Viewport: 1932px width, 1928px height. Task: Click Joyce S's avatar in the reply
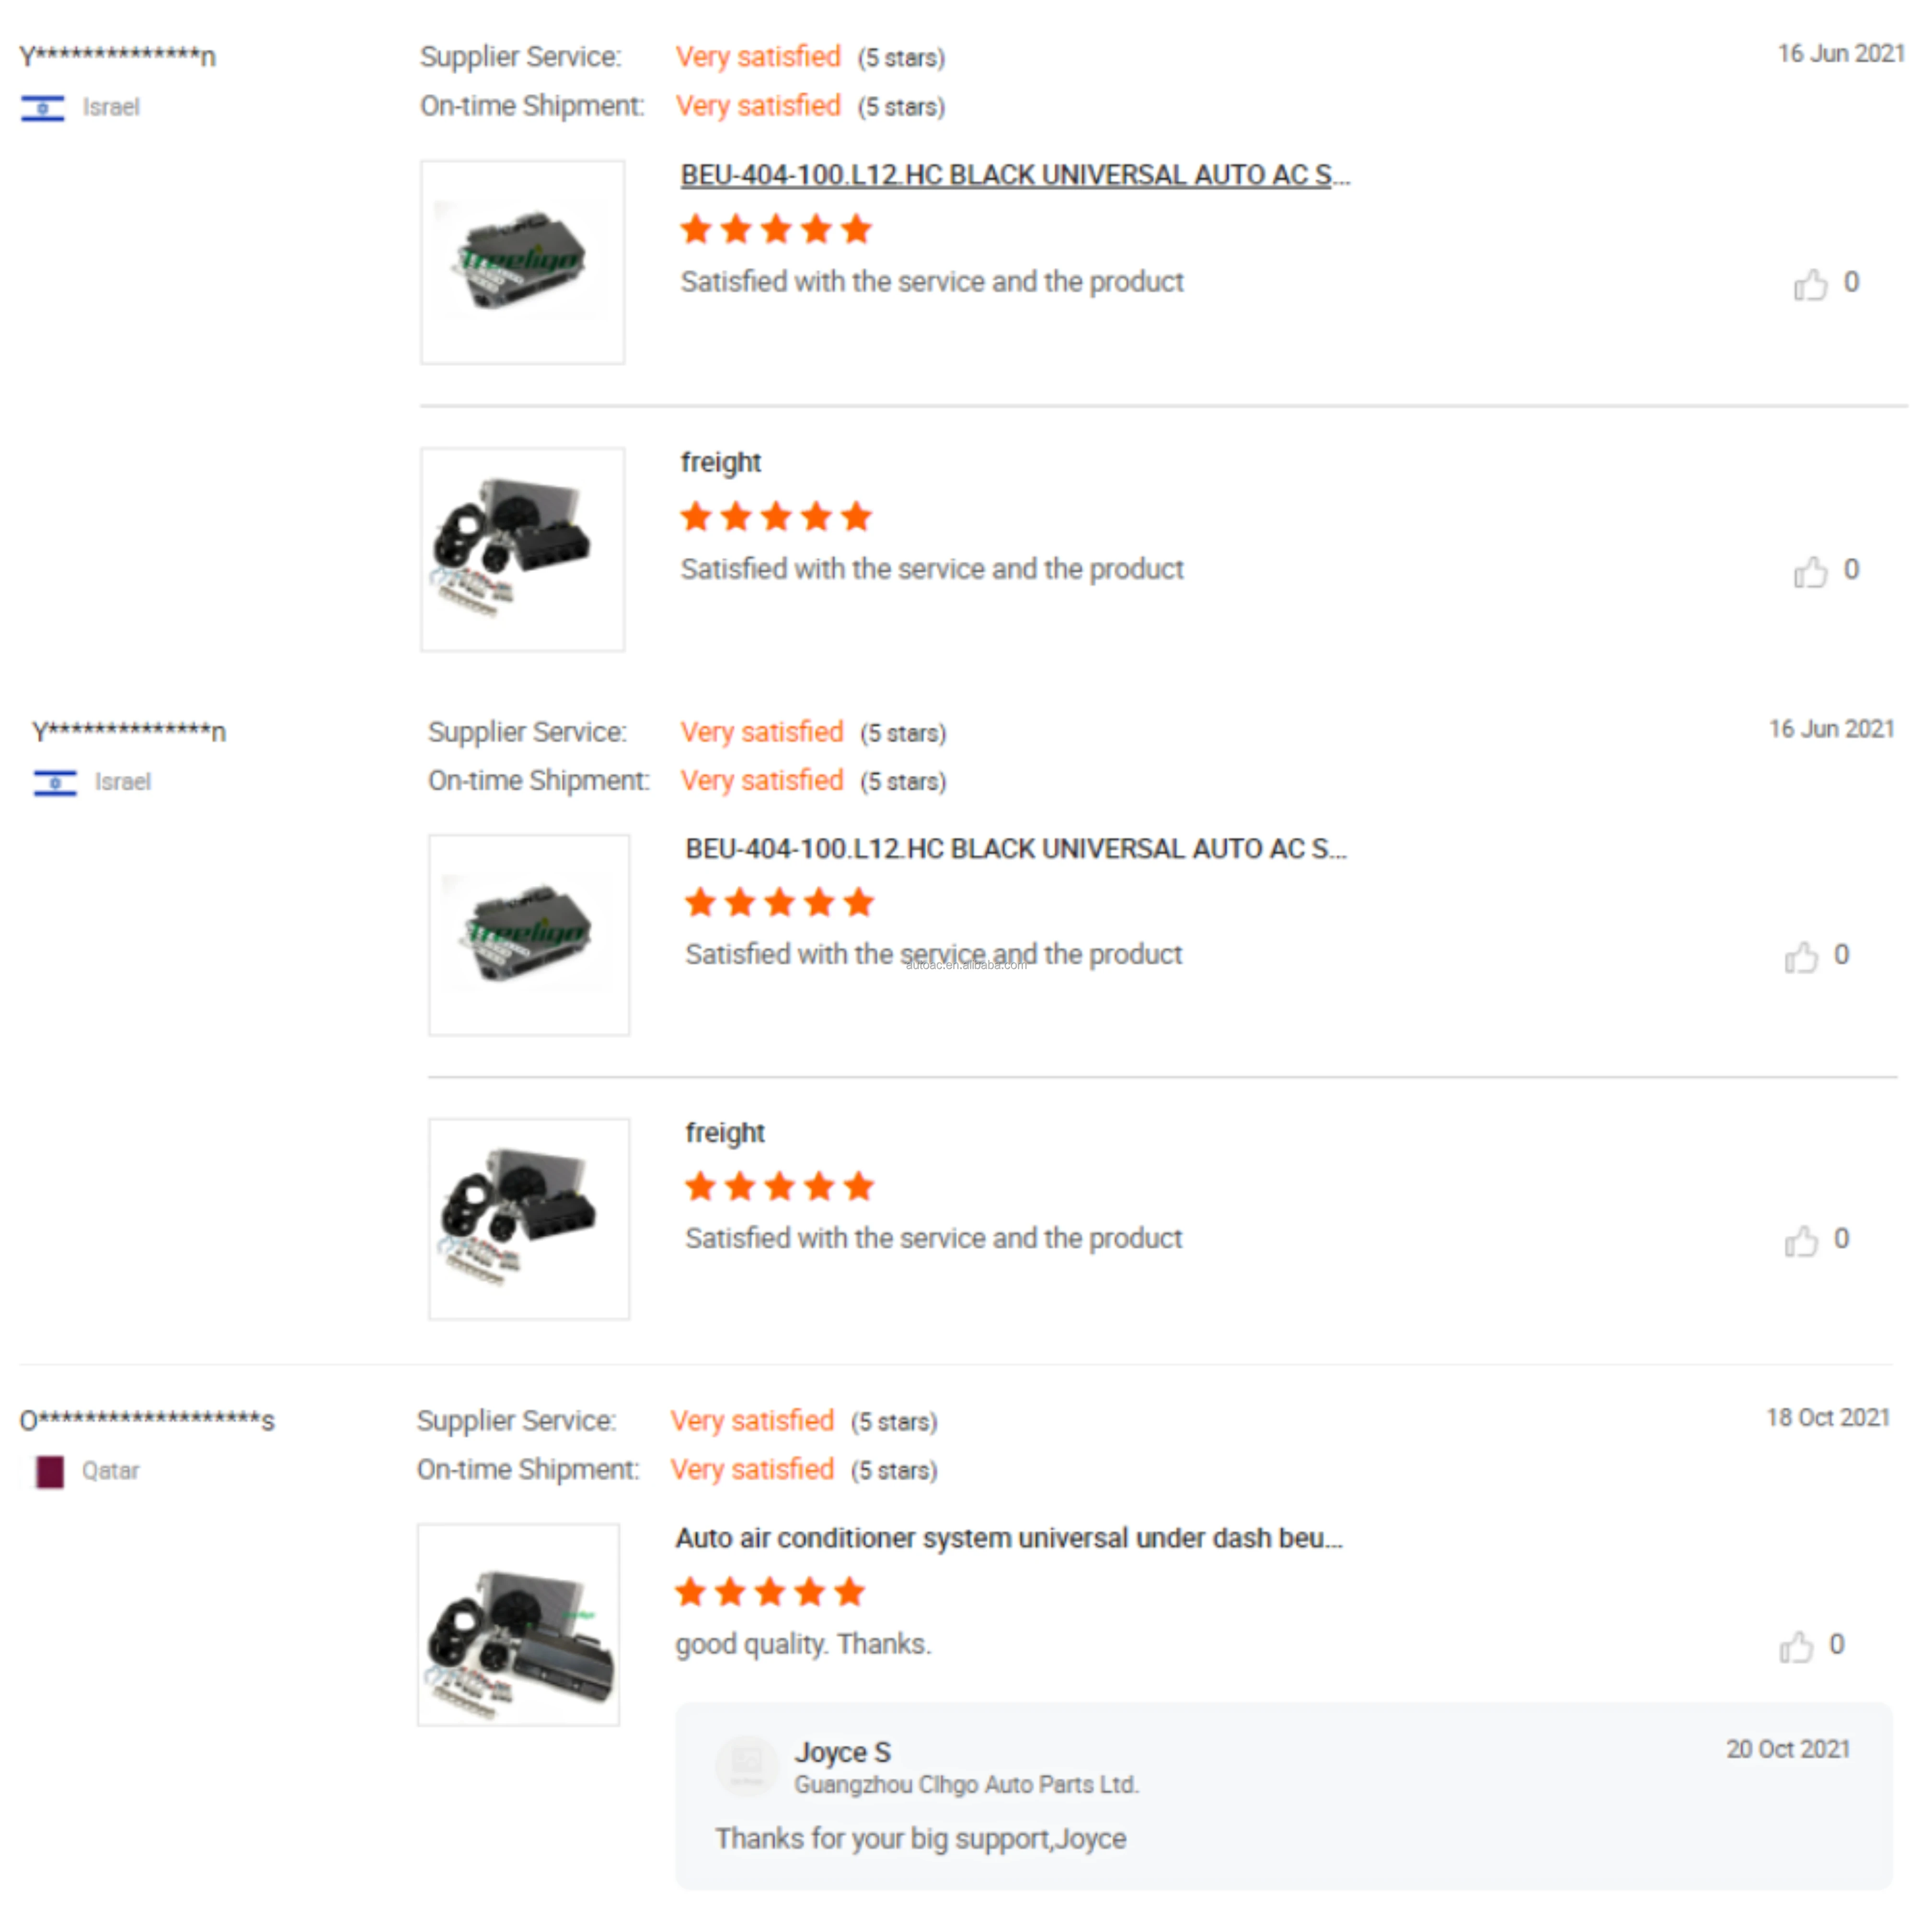747,1767
